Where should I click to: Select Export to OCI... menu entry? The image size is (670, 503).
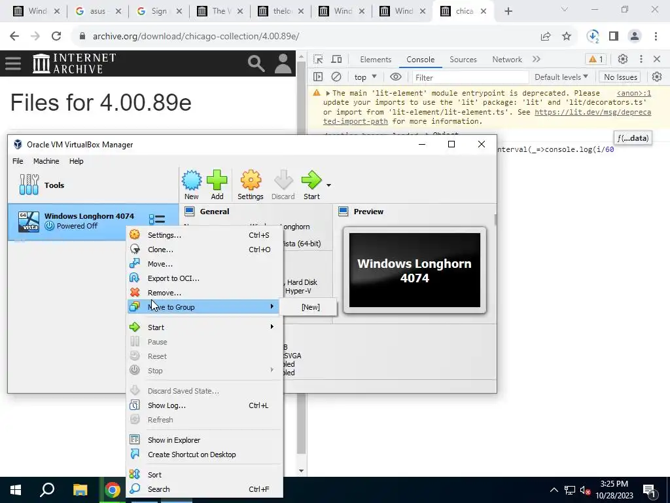tap(205, 278)
